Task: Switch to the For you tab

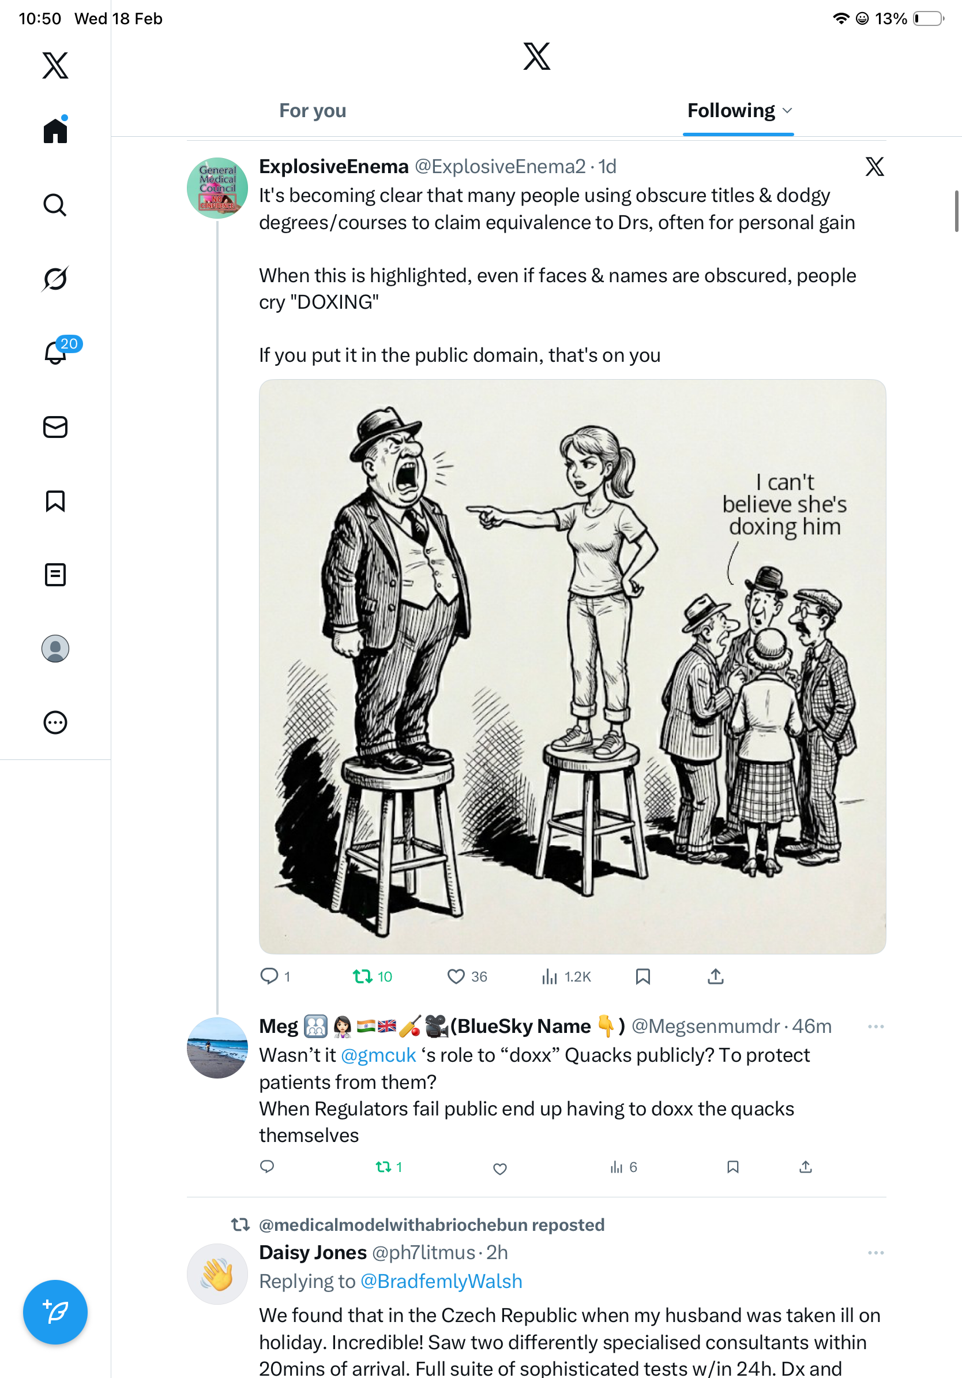Action: pos(313,110)
